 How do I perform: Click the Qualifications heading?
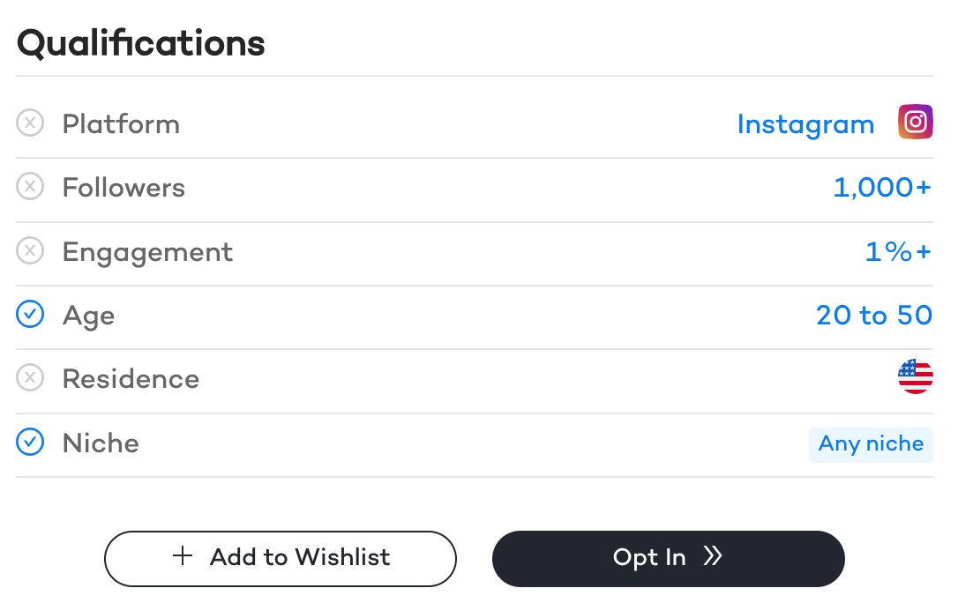(141, 42)
